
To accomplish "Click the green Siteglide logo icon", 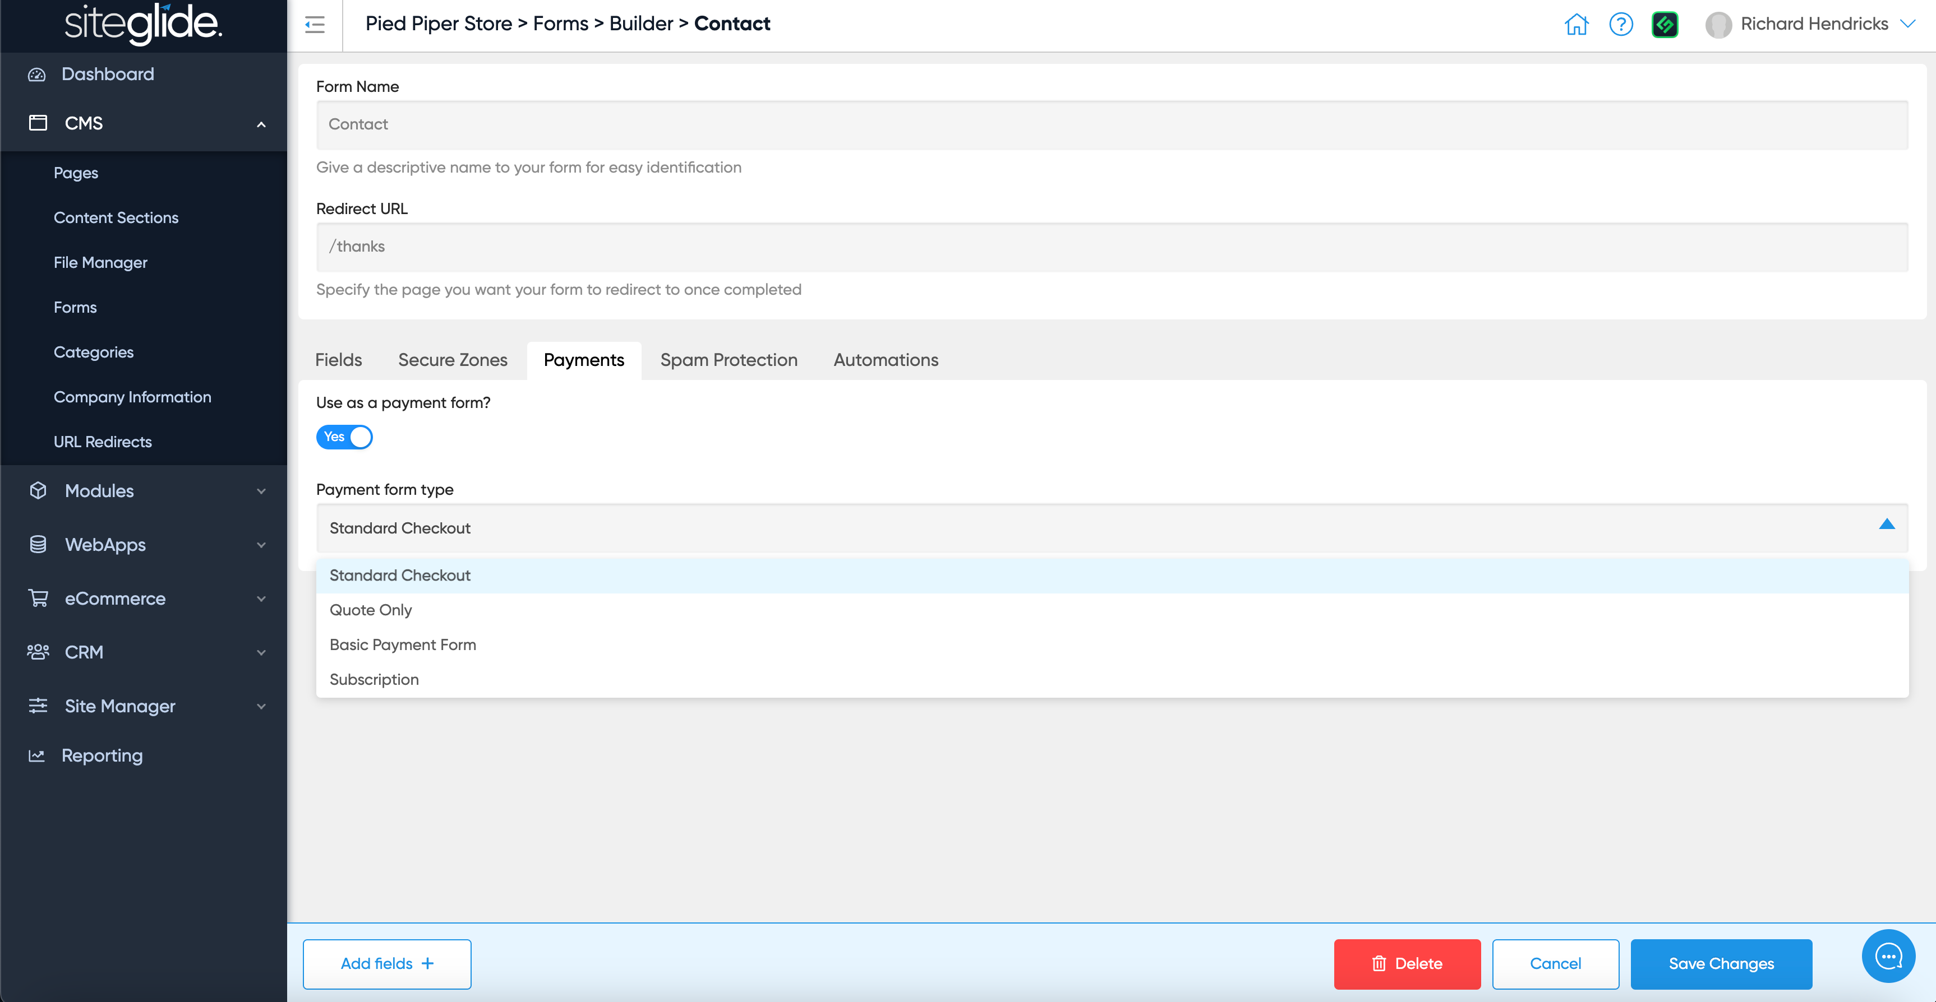I will click(1665, 24).
